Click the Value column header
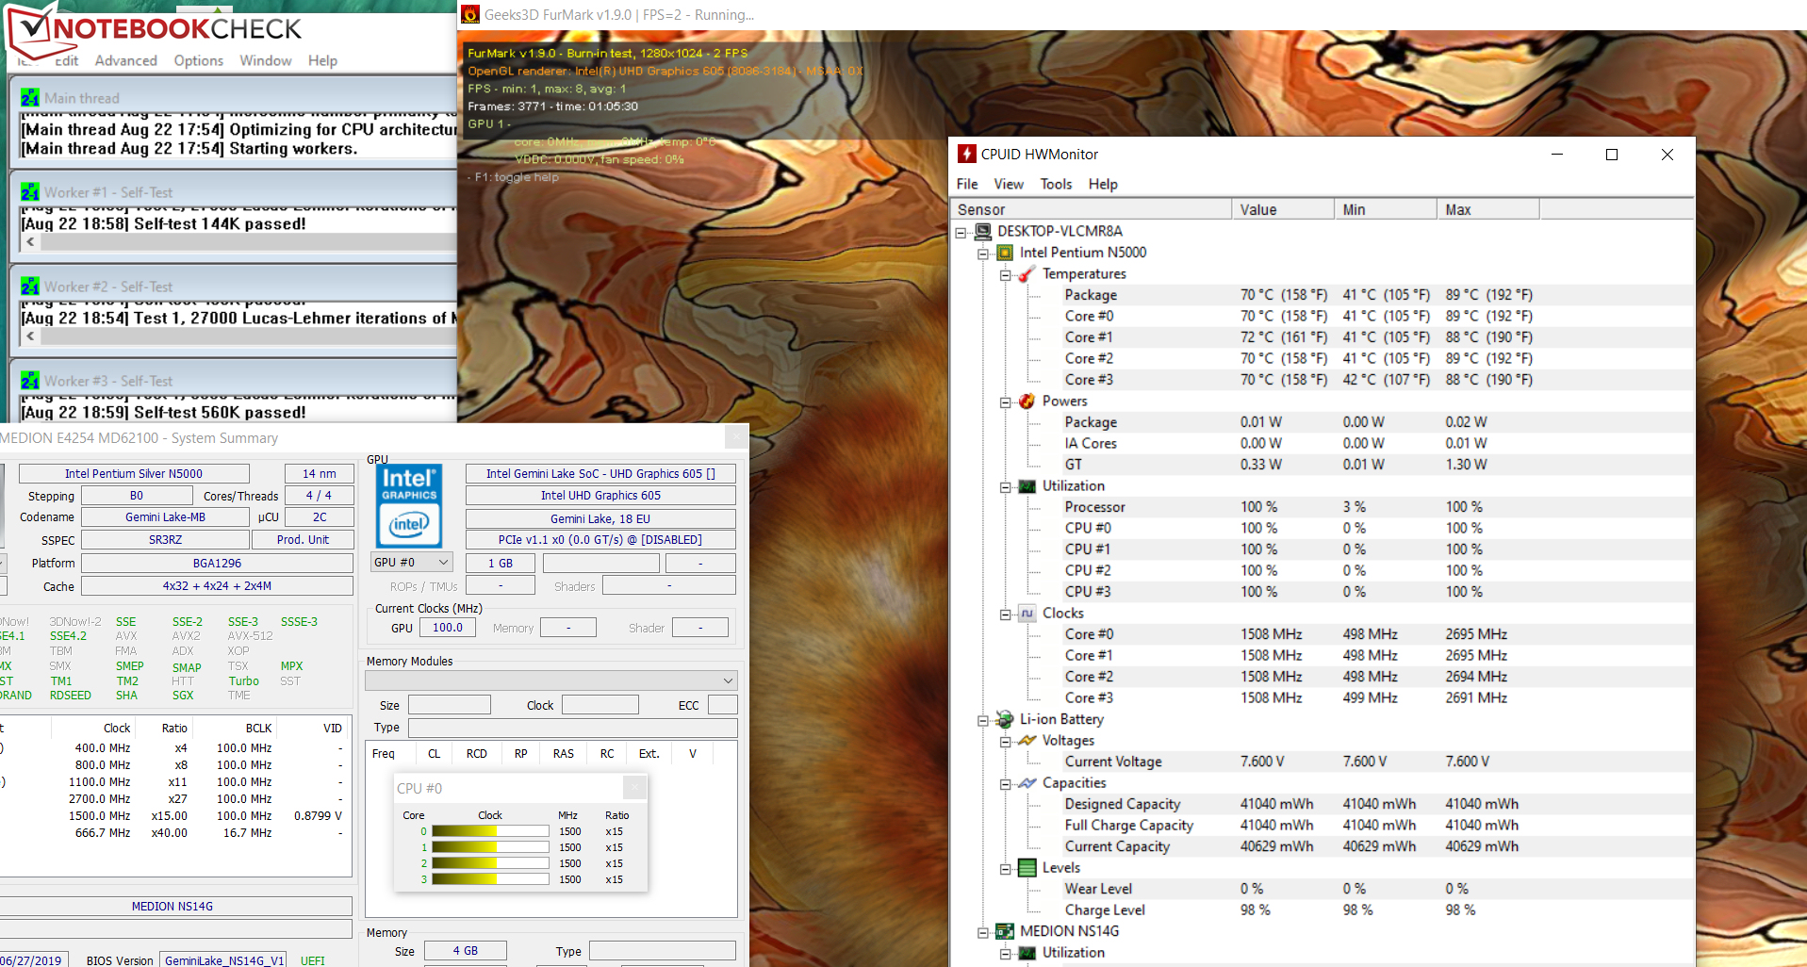 [1283, 209]
